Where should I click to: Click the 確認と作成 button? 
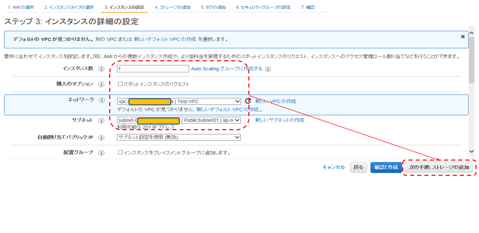[386, 167]
